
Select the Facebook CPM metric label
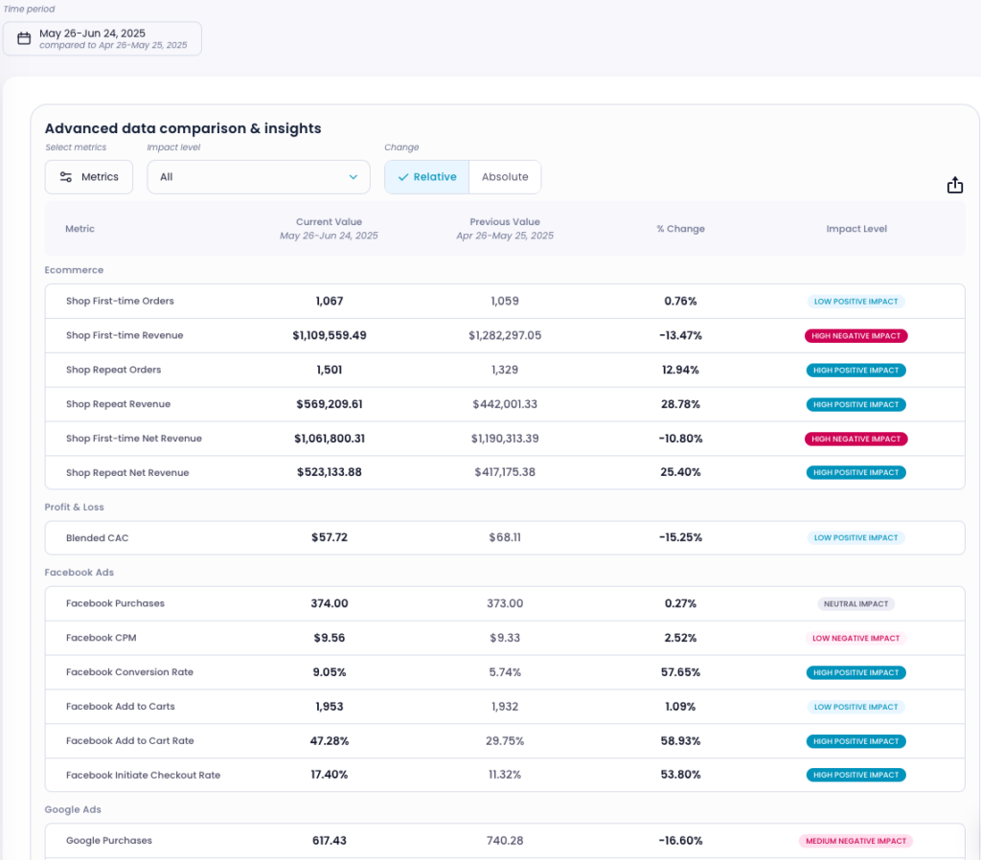[x=101, y=638]
